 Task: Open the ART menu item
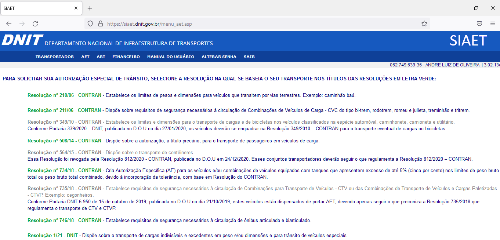click(101, 57)
